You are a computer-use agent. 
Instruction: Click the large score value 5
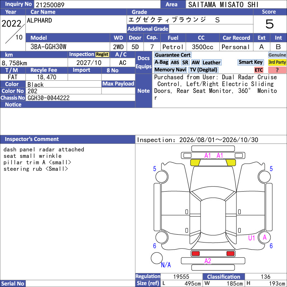click(269, 24)
